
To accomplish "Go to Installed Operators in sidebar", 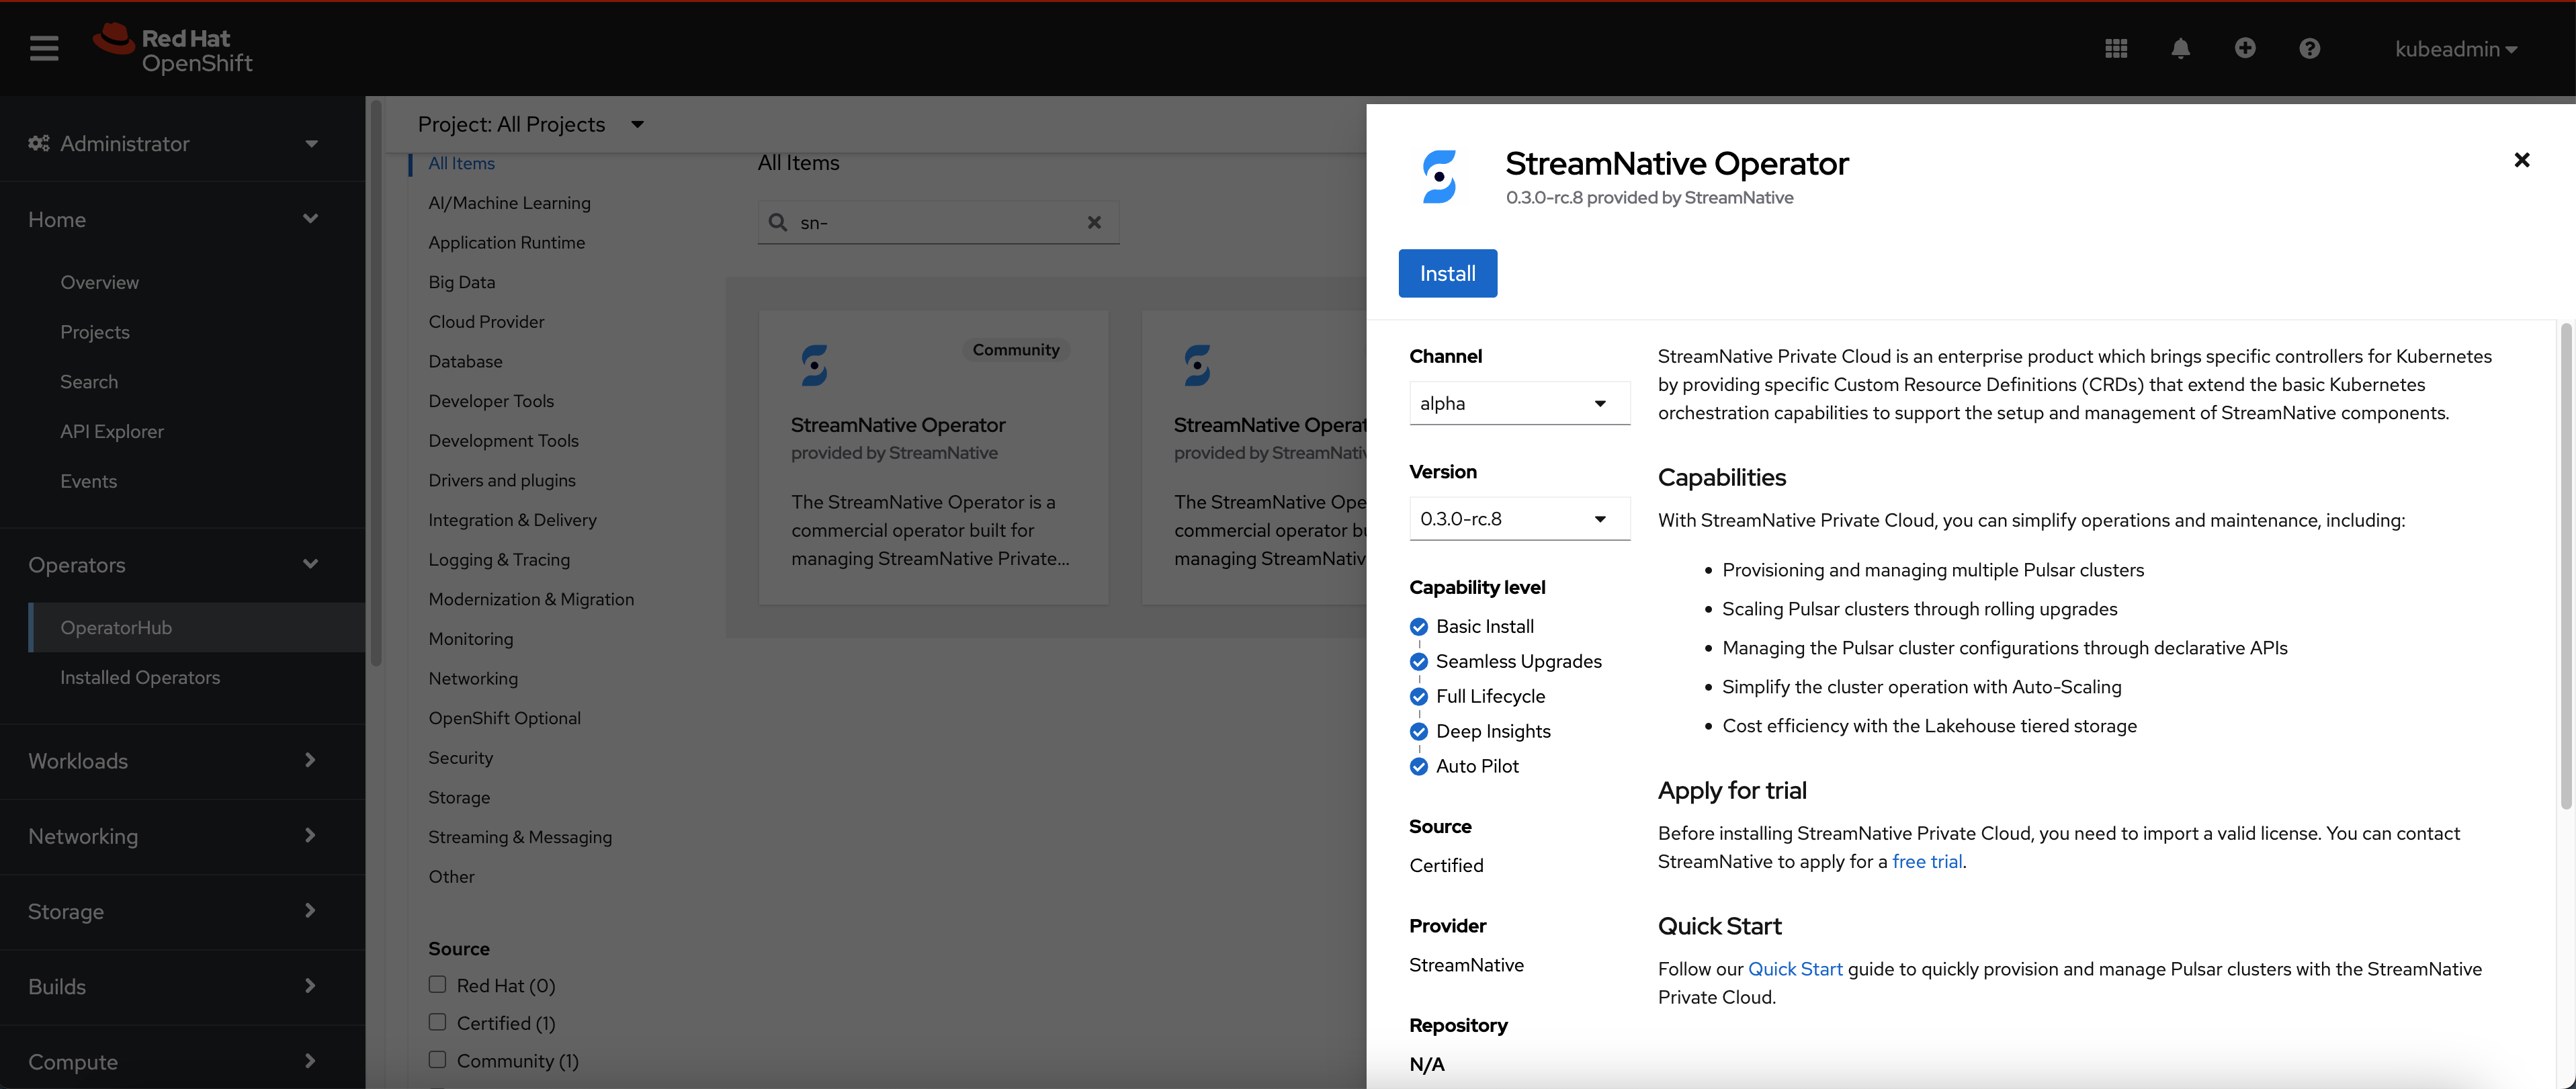I will (x=140, y=677).
